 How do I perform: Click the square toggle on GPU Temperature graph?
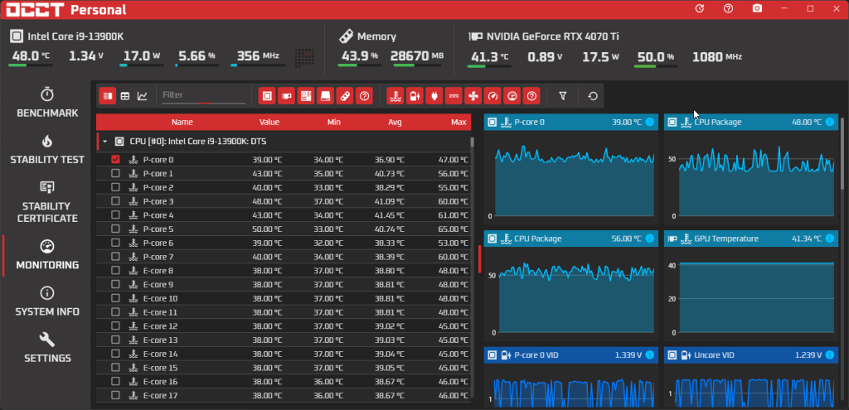point(672,239)
